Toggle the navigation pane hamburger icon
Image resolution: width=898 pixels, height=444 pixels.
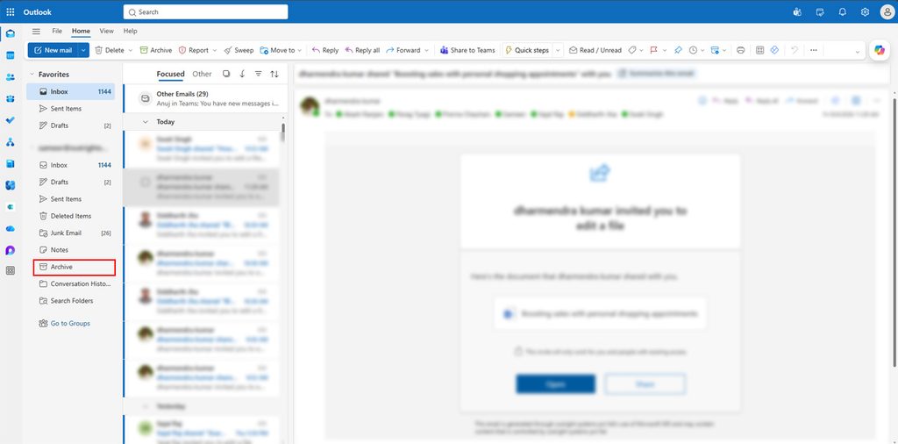point(36,31)
